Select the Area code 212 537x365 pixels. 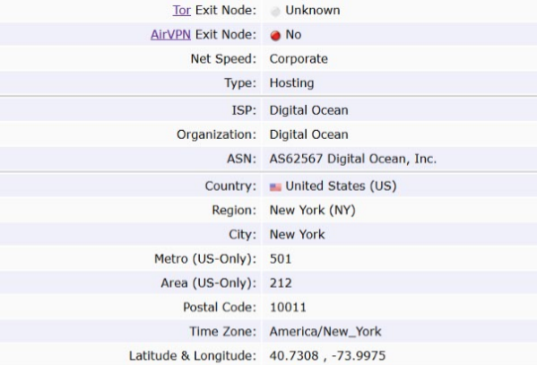(x=281, y=283)
